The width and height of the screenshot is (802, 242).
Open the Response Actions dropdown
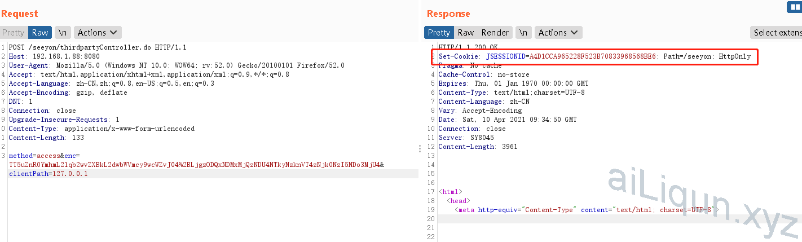coord(558,33)
